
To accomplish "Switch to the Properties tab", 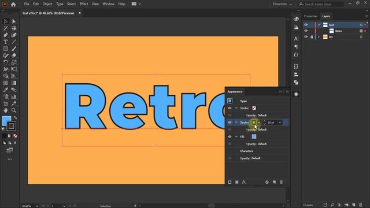I will (x=310, y=16).
